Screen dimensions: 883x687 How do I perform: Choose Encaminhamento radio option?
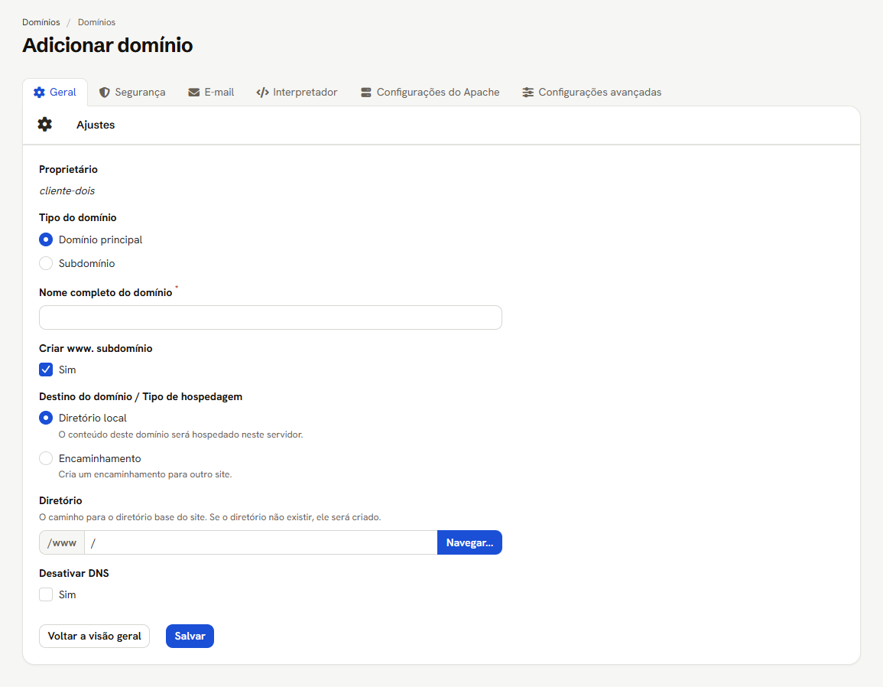pyautogui.click(x=46, y=458)
